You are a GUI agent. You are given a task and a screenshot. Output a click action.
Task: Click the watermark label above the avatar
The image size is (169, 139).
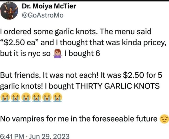(x=5, y=2)
